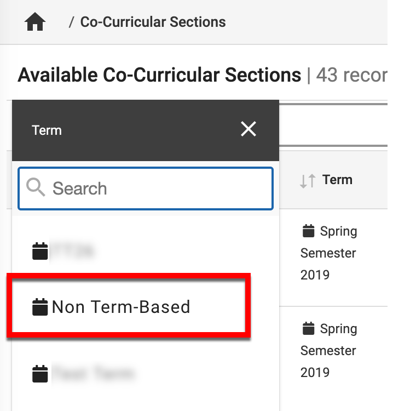Click the calendar icon beside Non Term-Based

(40, 307)
